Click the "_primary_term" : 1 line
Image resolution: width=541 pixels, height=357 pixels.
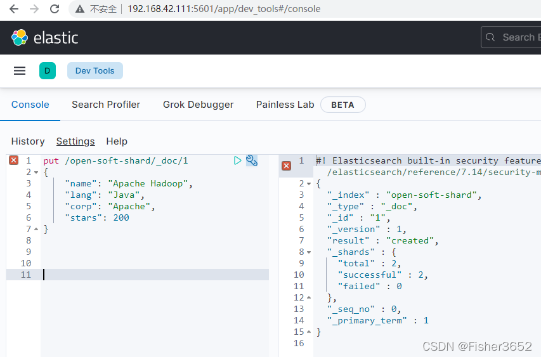pyautogui.click(x=378, y=320)
